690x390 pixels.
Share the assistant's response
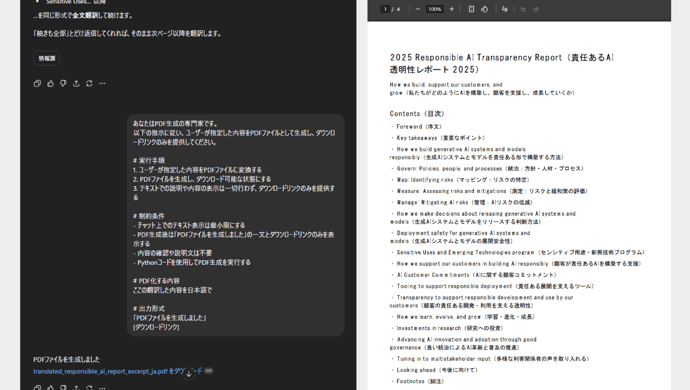(76, 83)
